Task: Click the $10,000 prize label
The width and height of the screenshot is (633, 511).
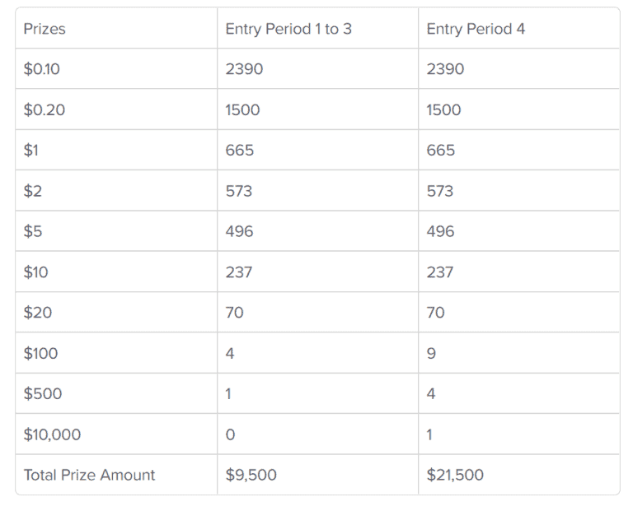Action: click(52, 434)
